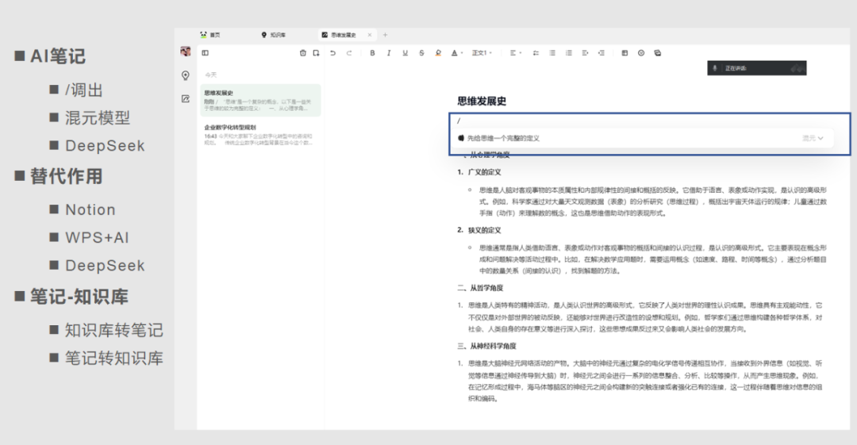Open the text alignment dropdown

pos(516,53)
